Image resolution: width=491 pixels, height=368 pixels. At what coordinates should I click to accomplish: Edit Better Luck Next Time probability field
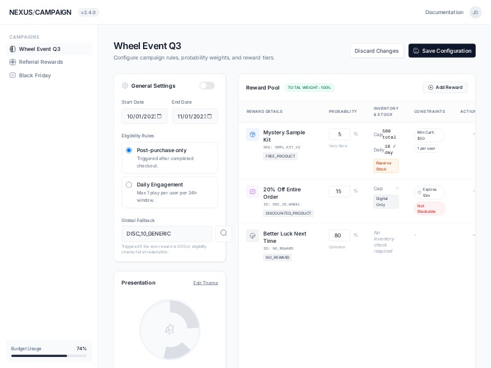339,236
